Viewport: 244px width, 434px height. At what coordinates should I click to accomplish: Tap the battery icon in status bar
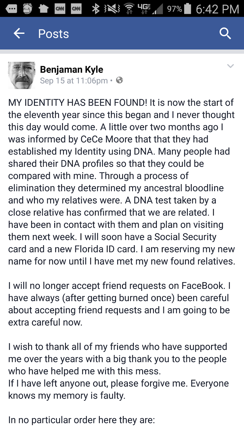tap(188, 9)
